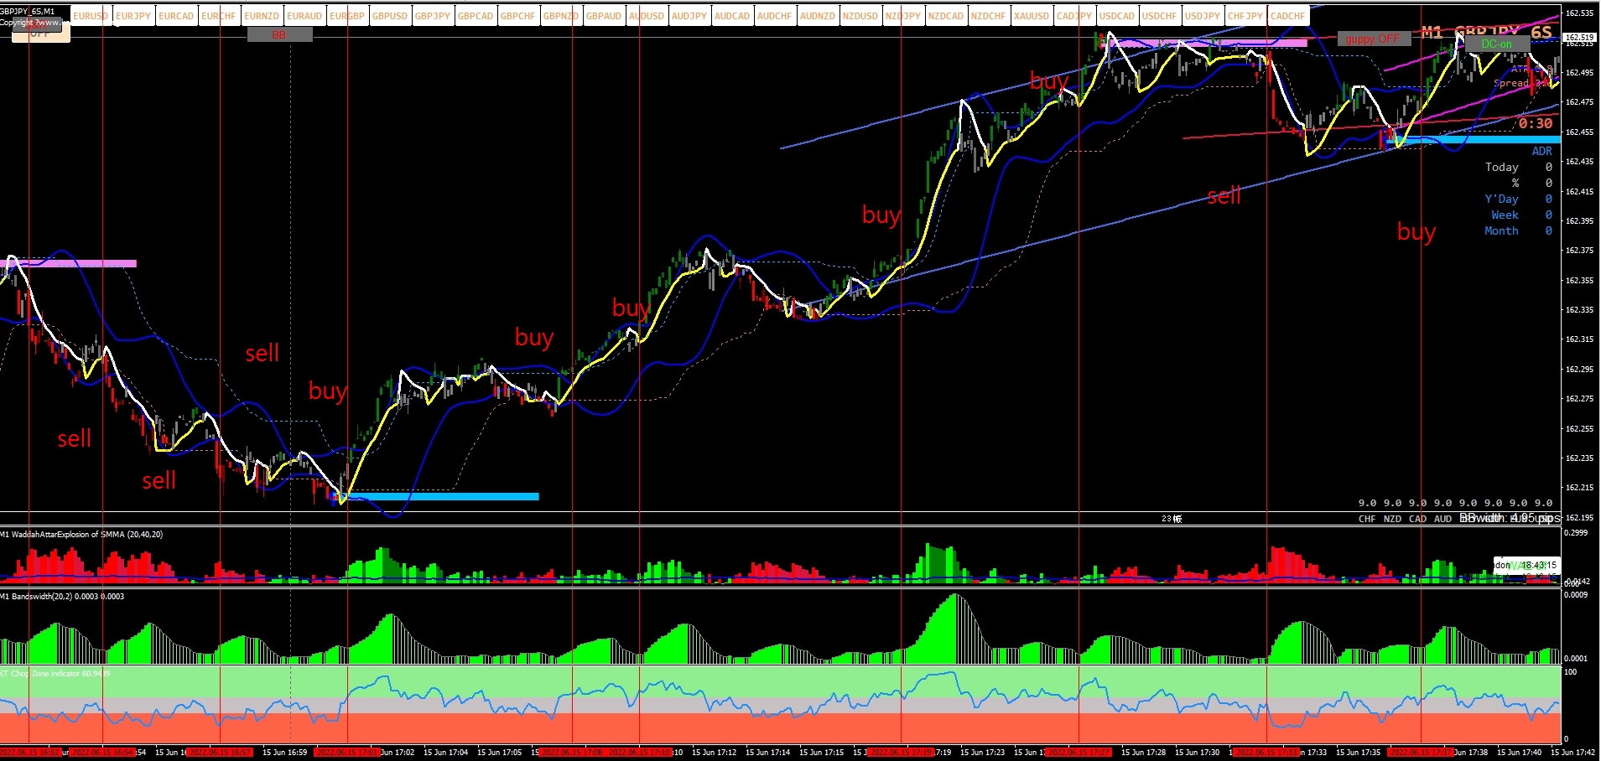Screen dimensions: 1601x761
Task: Click the BBwidth pips readout
Action: click(x=1510, y=518)
